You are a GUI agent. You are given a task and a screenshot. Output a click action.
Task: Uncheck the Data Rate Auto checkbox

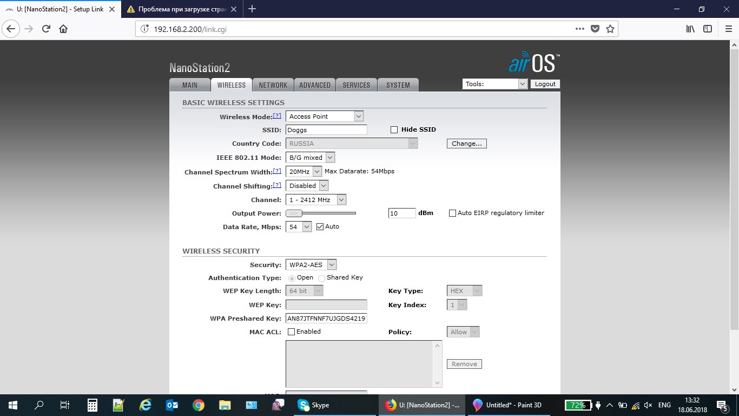pyautogui.click(x=320, y=226)
